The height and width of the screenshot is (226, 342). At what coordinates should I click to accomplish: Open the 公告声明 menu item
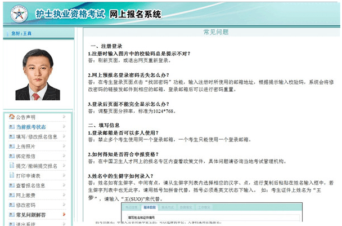pos(25,117)
